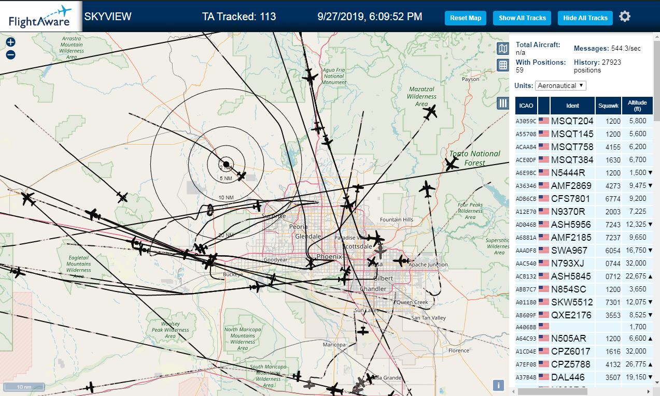Sort table by Altitude column header
The width and height of the screenshot is (660, 396).
pos(637,106)
